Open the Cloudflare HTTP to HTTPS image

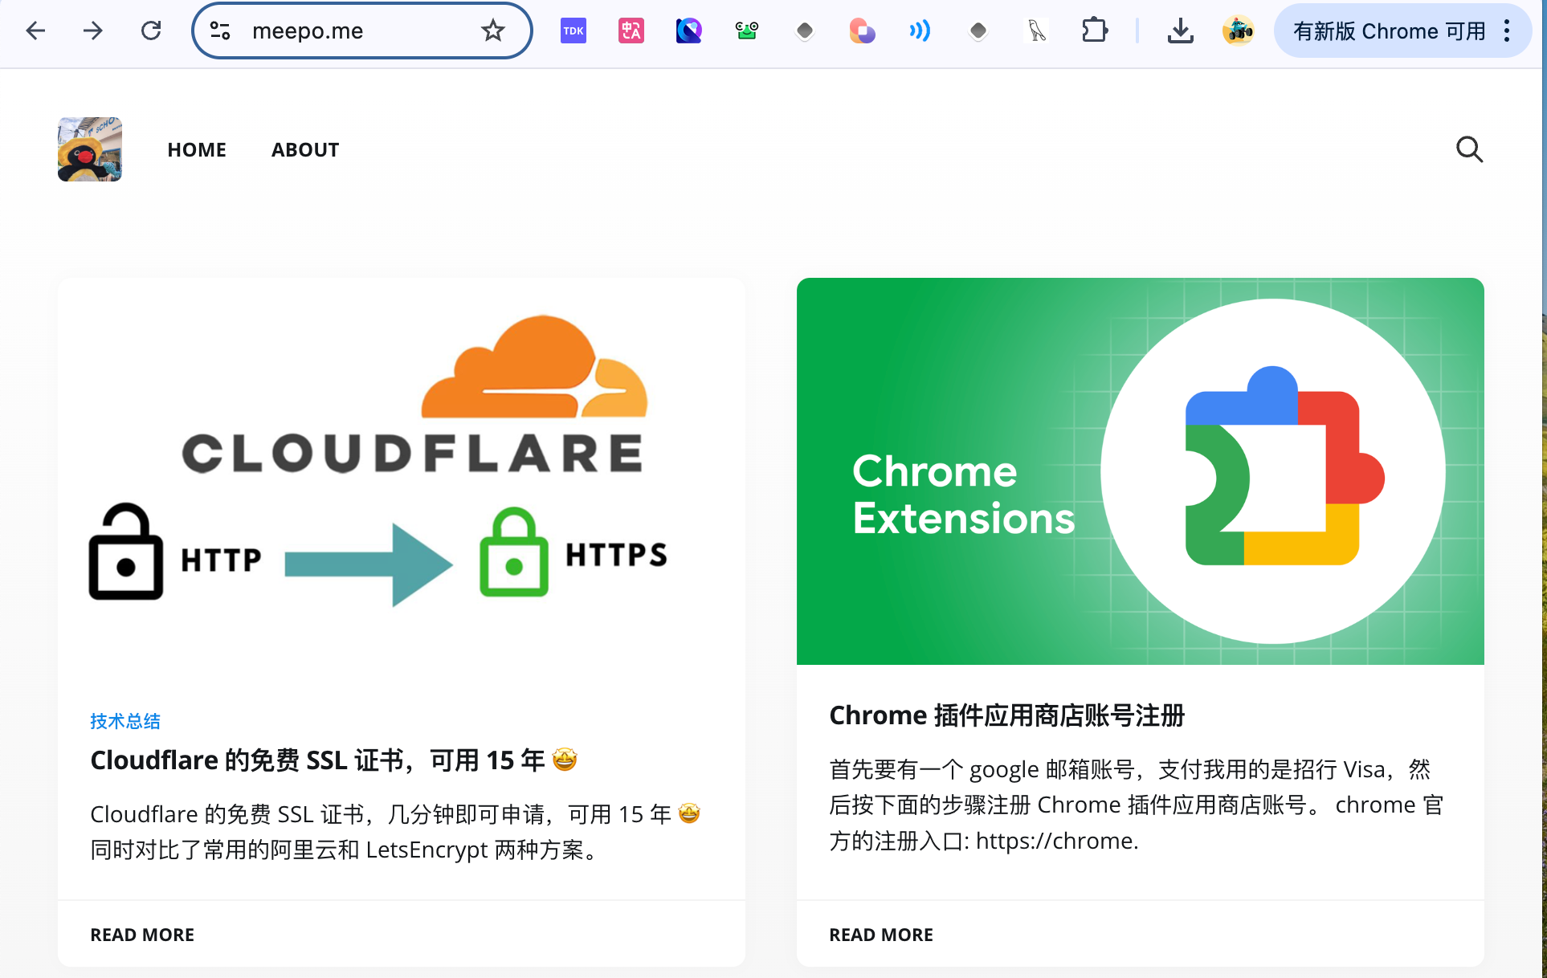[402, 471]
